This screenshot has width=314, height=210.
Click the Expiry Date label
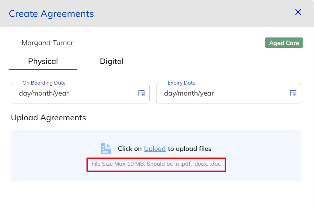[181, 83]
